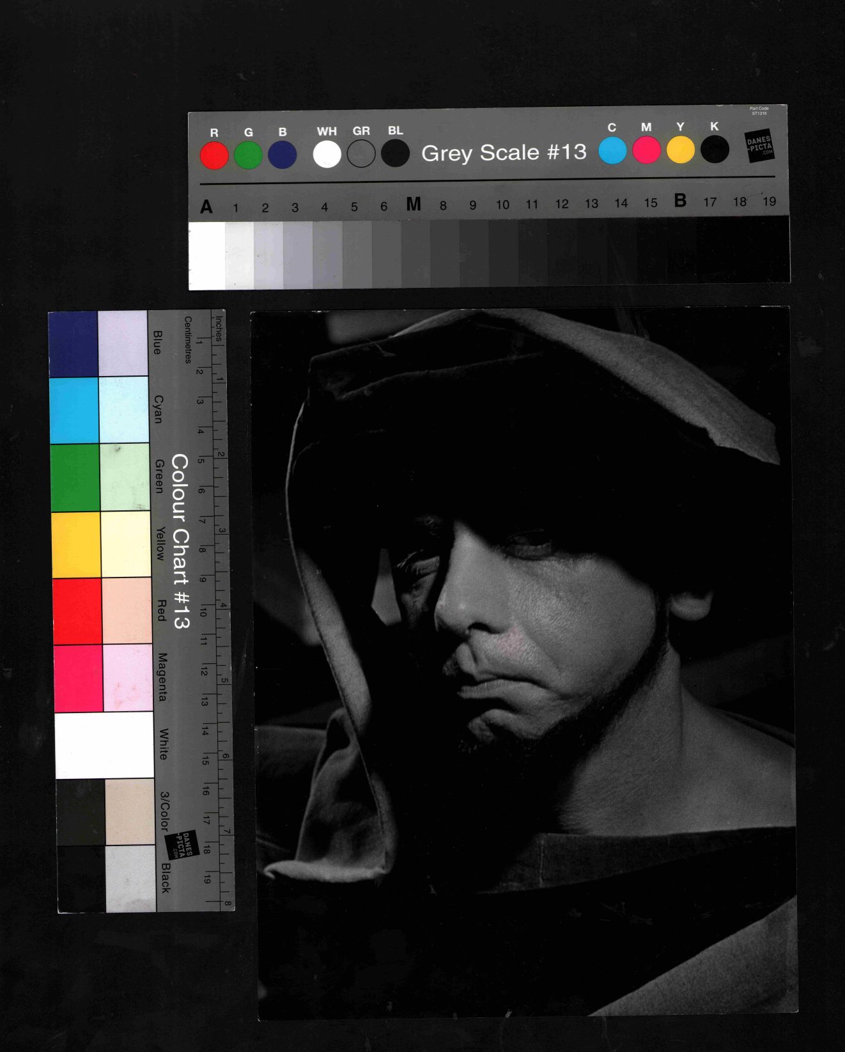
Task: Click the green G circle
Action: (x=248, y=155)
